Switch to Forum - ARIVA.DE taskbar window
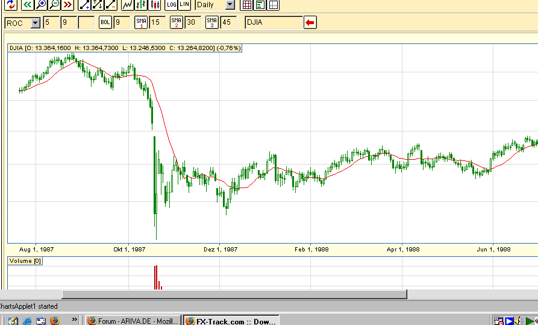The width and height of the screenshot is (538, 325). point(133,321)
